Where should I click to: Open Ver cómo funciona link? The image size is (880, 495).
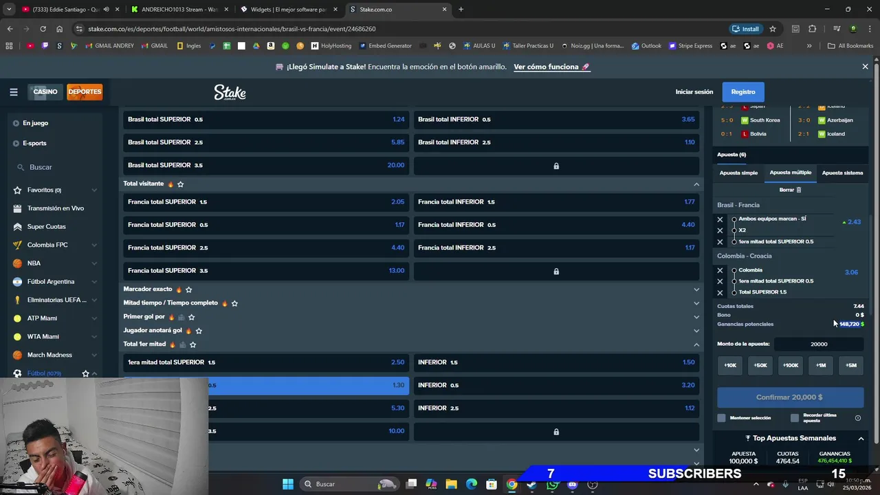[x=551, y=67]
